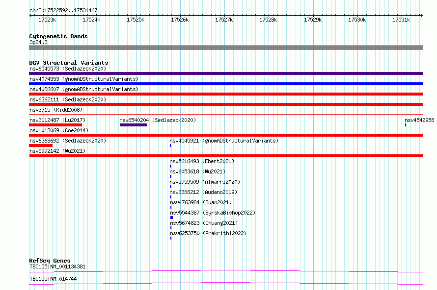Click the nsv3112487 (Lu2017) red bar

pos(55,125)
